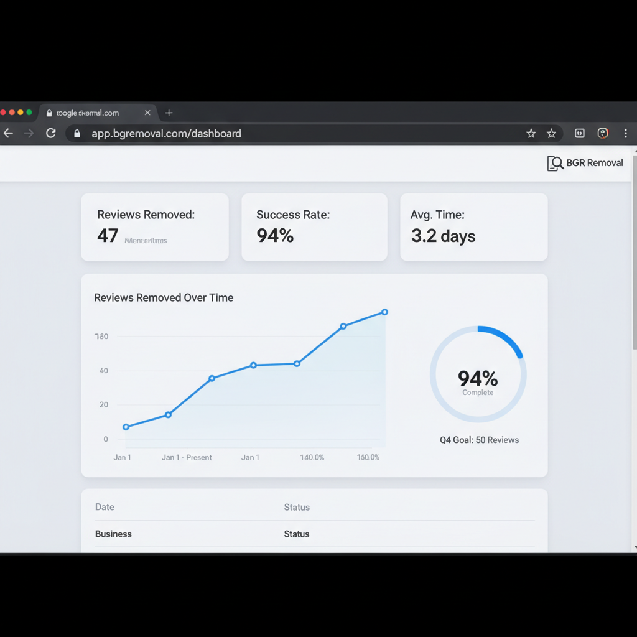Select the active browser tab
The image size is (637, 637).
[x=98, y=113]
